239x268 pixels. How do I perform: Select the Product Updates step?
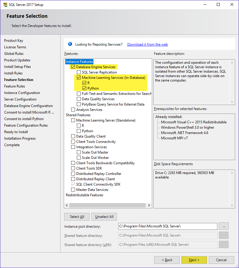[x=17, y=60]
